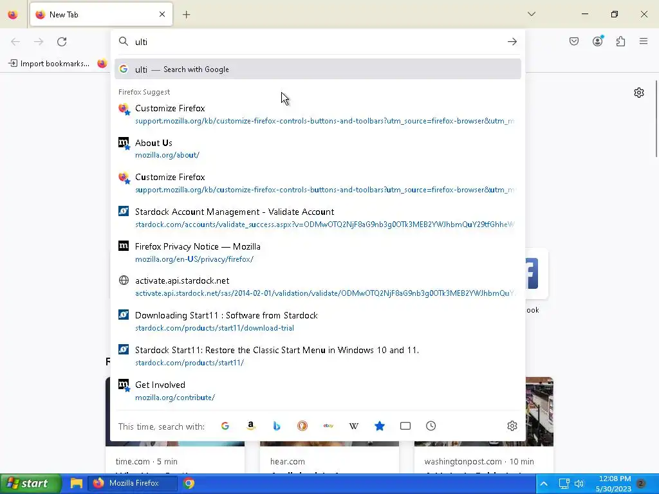The height and width of the screenshot is (494, 659).
Task: Click the Reload page icon
Action: point(62,42)
